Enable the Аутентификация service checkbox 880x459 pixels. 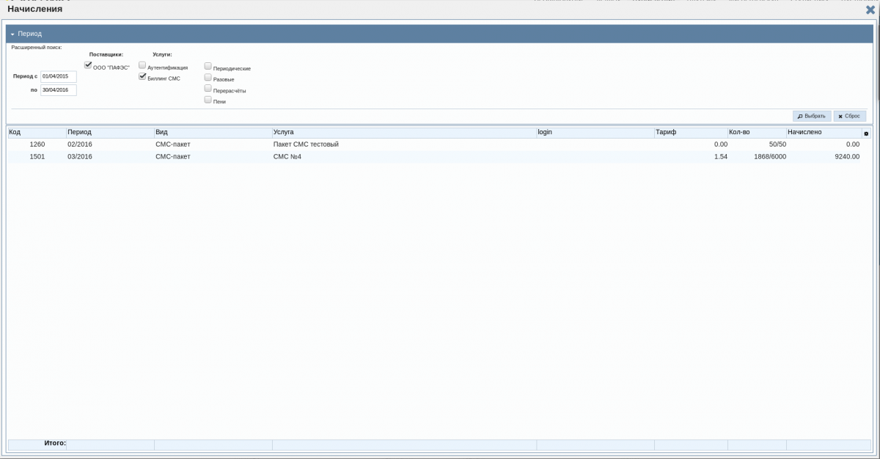pyautogui.click(x=142, y=65)
